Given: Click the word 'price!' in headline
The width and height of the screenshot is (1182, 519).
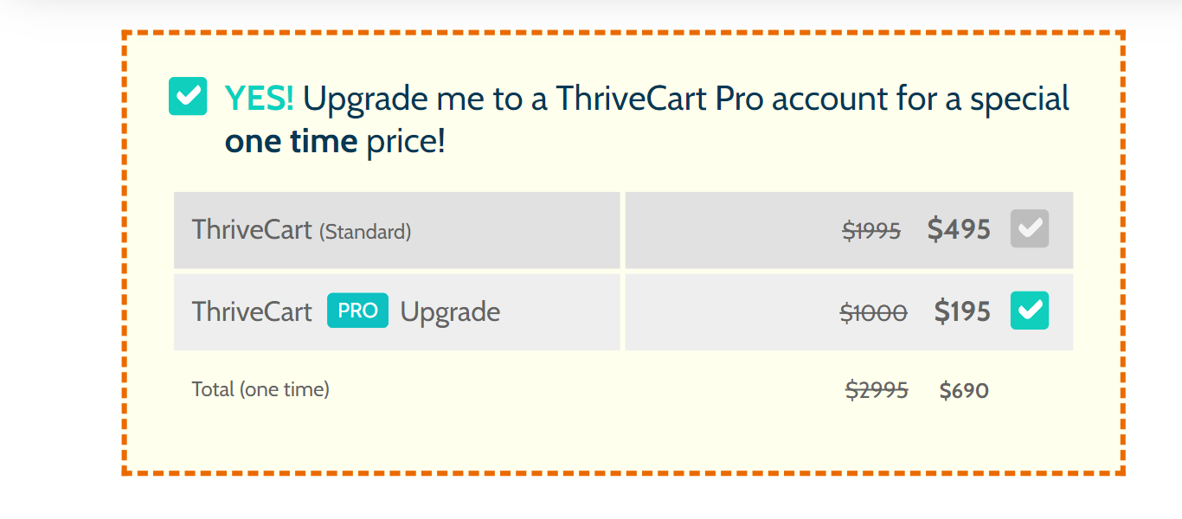Looking at the screenshot, I should (406, 142).
